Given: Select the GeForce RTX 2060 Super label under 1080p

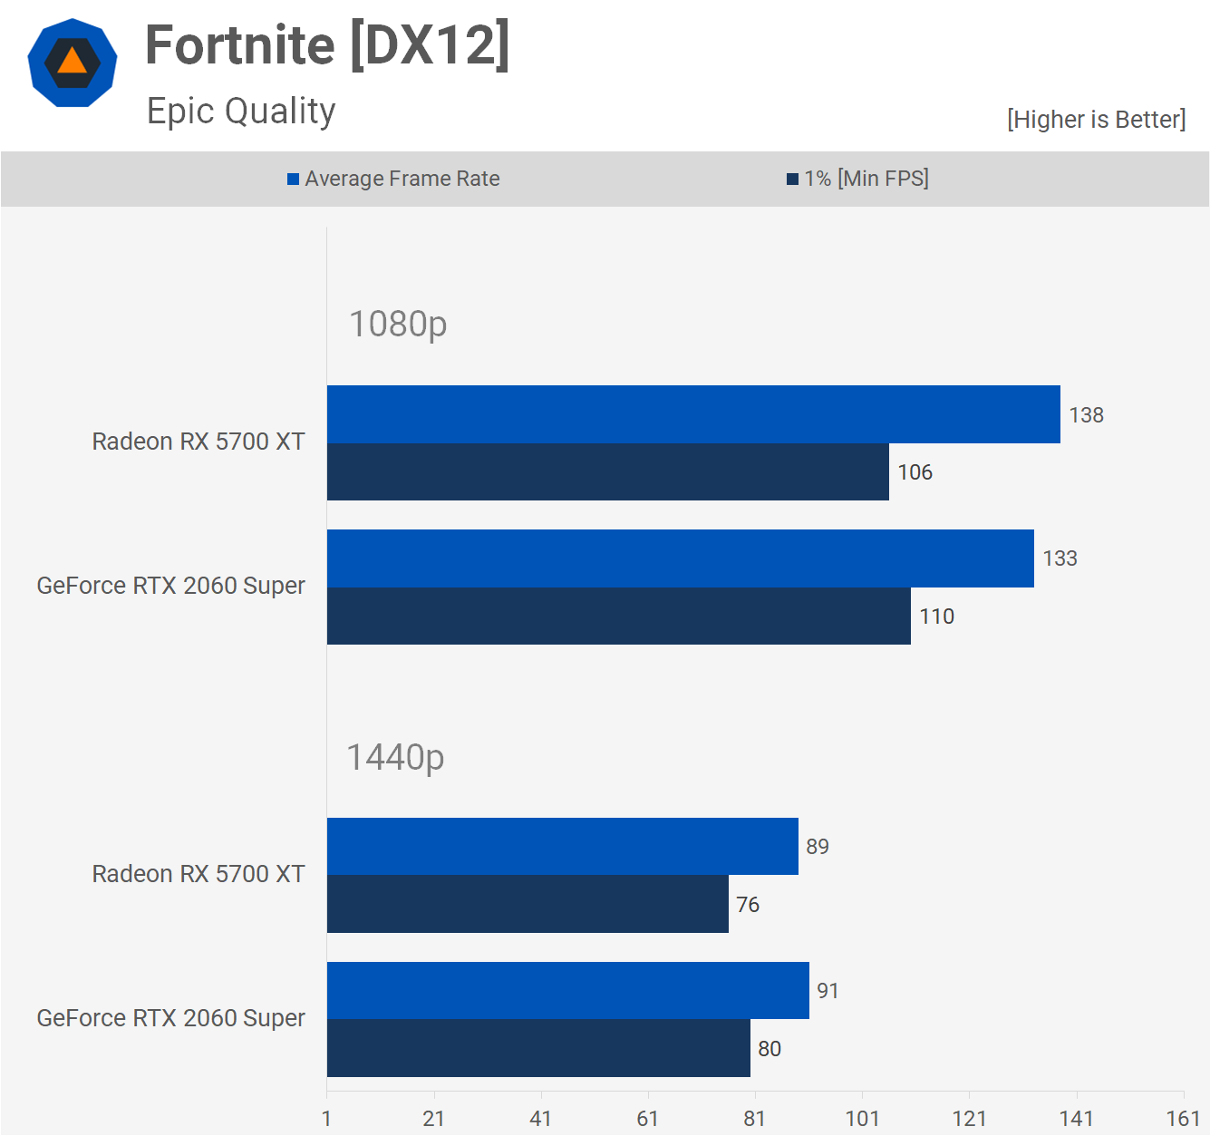Looking at the screenshot, I should tap(171, 586).
